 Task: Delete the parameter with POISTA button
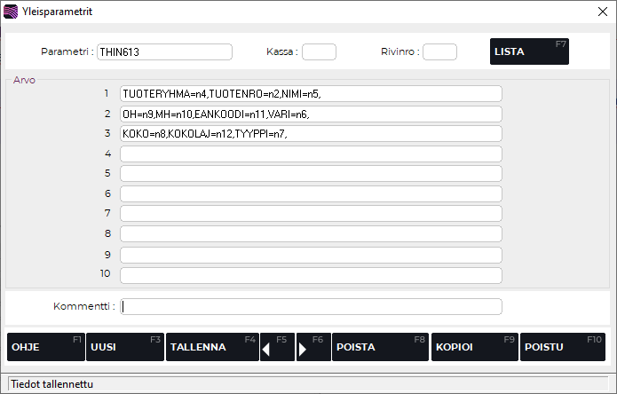(380, 348)
